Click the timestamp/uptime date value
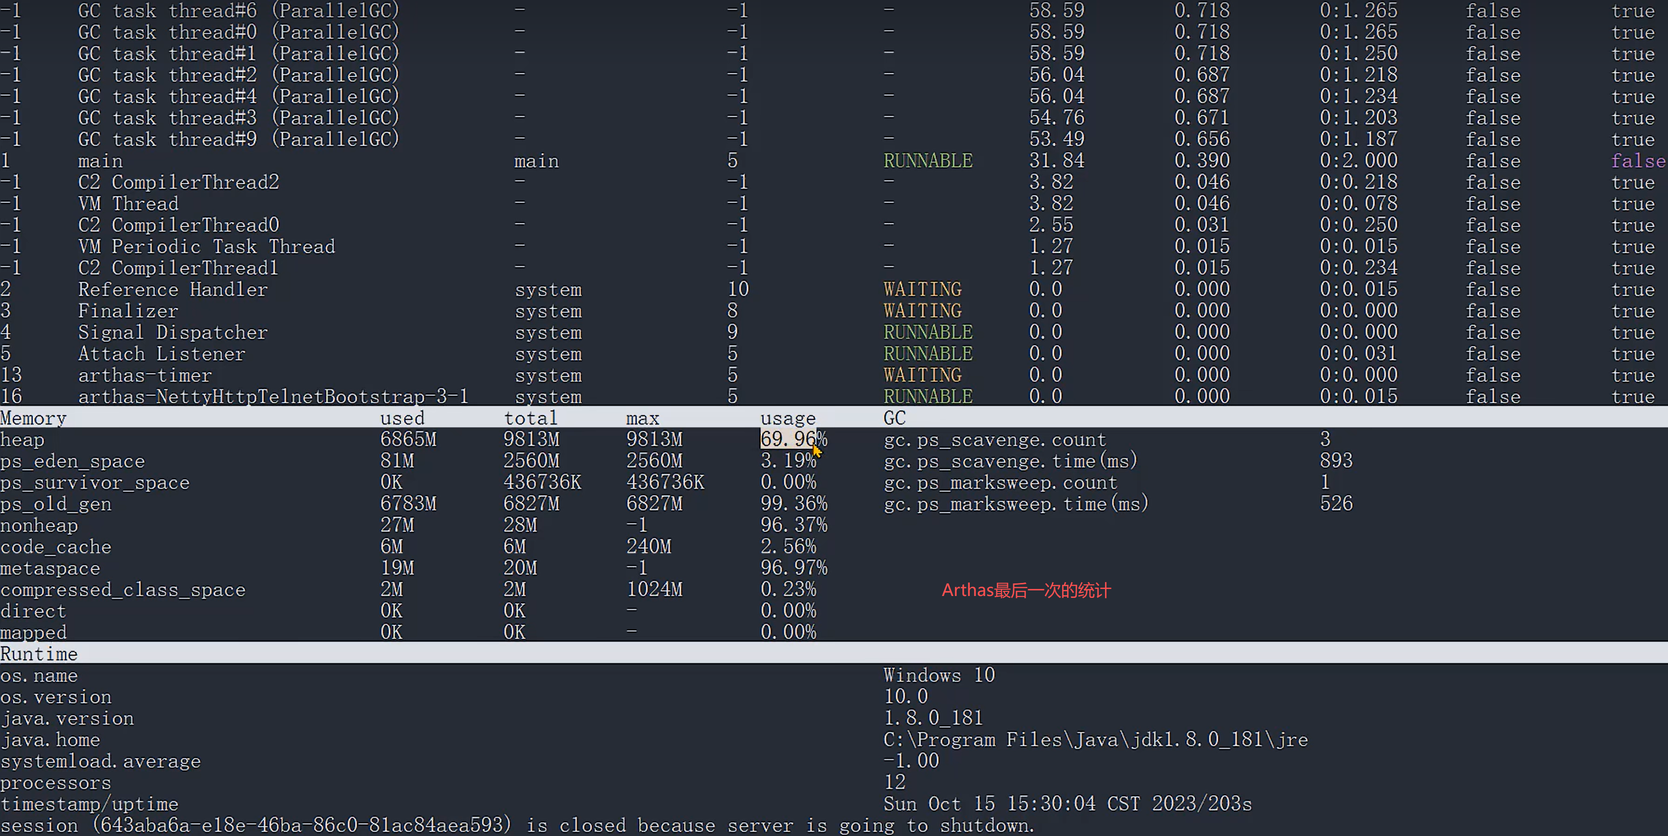1668x836 pixels. 1066,804
